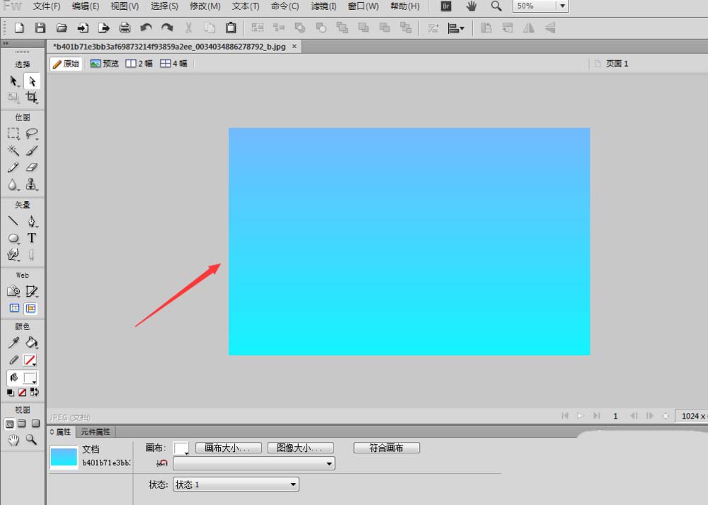The image size is (708, 505).
Task: Create a new document
Action: point(19,28)
